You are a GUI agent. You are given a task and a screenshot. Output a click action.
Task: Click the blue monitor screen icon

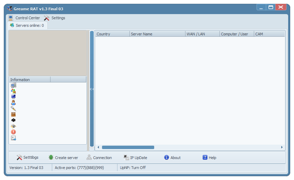13,97
